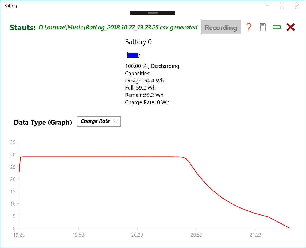Minimize the BatLog window
This screenshot has width=306, height=248.
(x=267, y=5)
